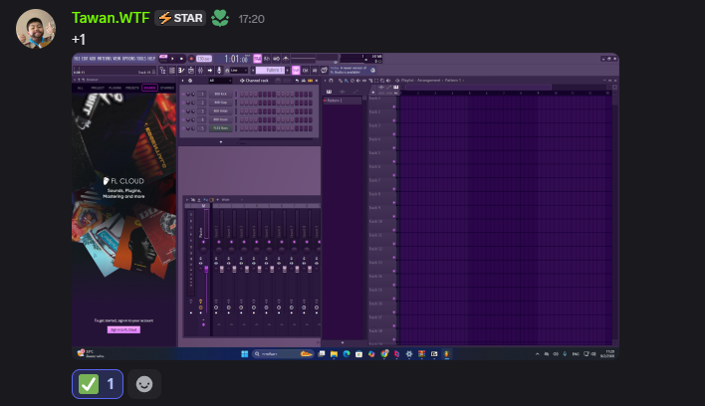Mute the 808 Clap channel via green LED

(x=185, y=102)
